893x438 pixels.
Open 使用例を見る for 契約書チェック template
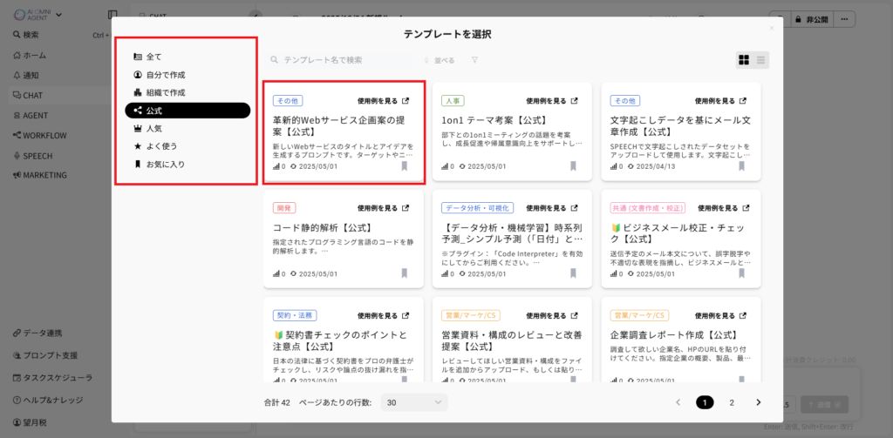click(384, 315)
